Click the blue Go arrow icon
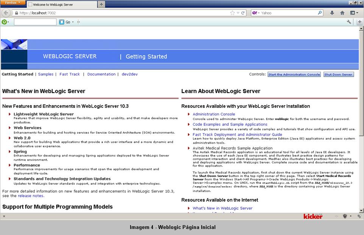 (x=62, y=22)
